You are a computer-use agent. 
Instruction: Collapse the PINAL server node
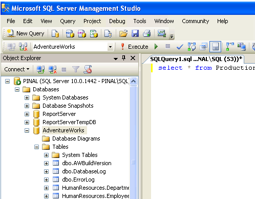(7, 81)
